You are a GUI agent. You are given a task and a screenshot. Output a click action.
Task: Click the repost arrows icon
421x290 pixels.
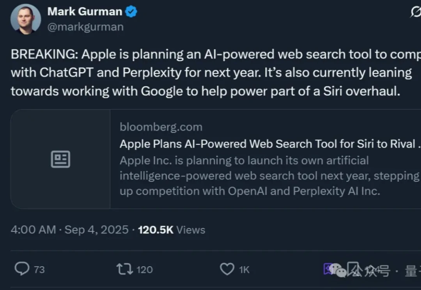[125, 269]
